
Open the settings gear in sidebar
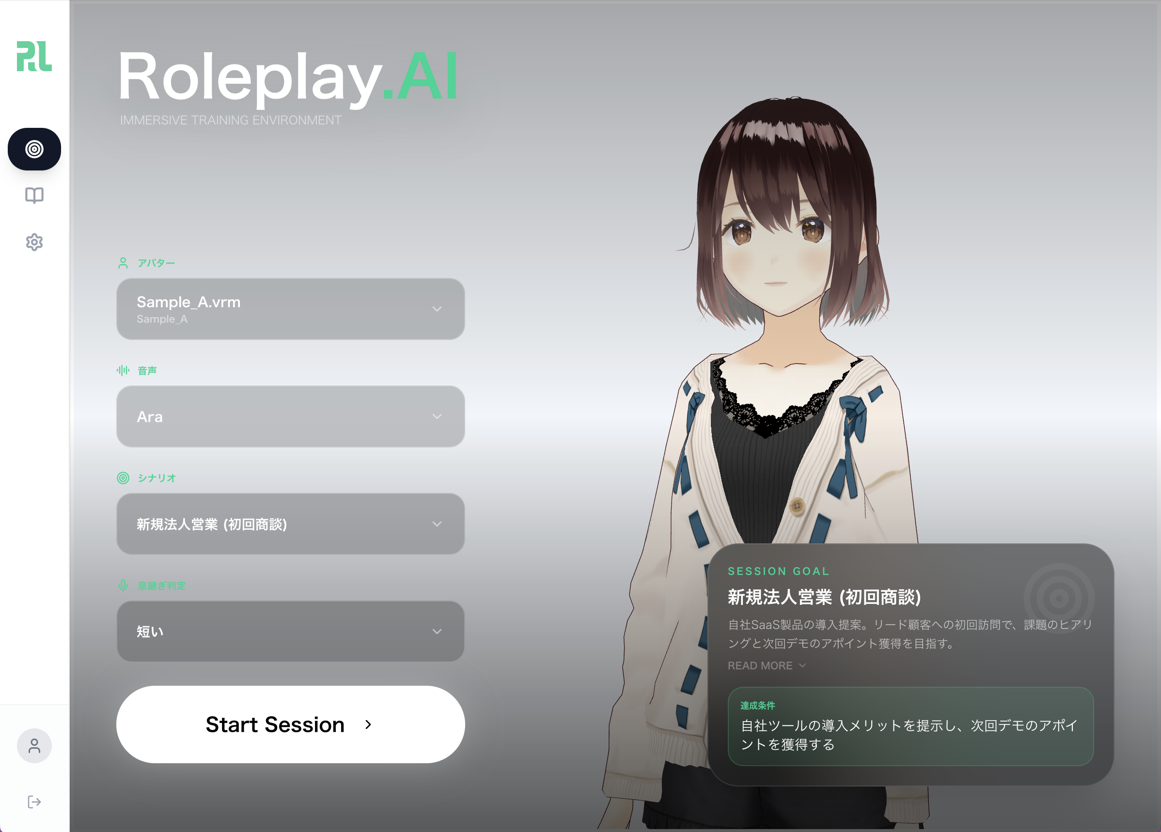pos(34,242)
